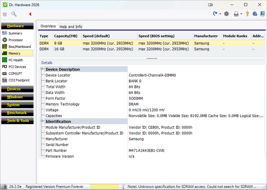Image resolution: width=267 pixels, height=190 pixels.
Task: Open the dropdown arrow beside the printer
Action: (x=241, y=14)
